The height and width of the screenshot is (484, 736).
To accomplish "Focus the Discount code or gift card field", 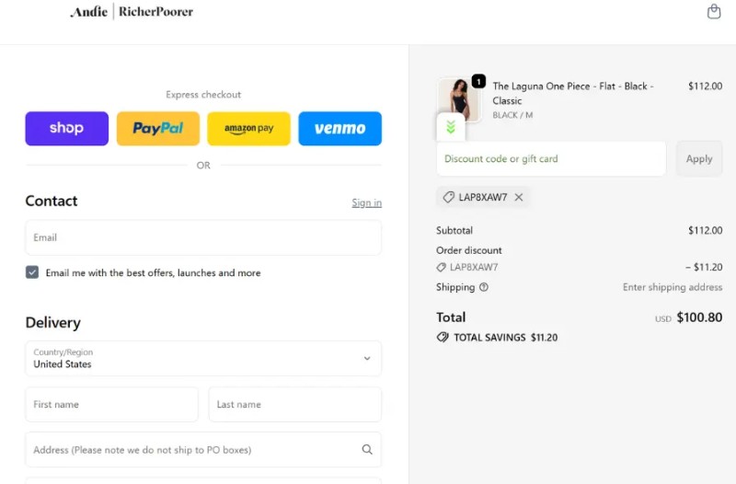I will pos(551,158).
